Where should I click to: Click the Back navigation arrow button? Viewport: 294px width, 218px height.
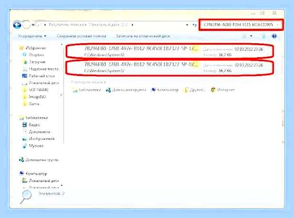tap(17, 25)
